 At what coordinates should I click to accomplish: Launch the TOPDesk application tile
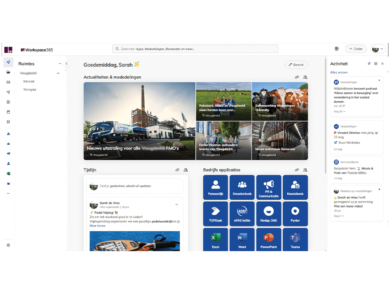216,214
